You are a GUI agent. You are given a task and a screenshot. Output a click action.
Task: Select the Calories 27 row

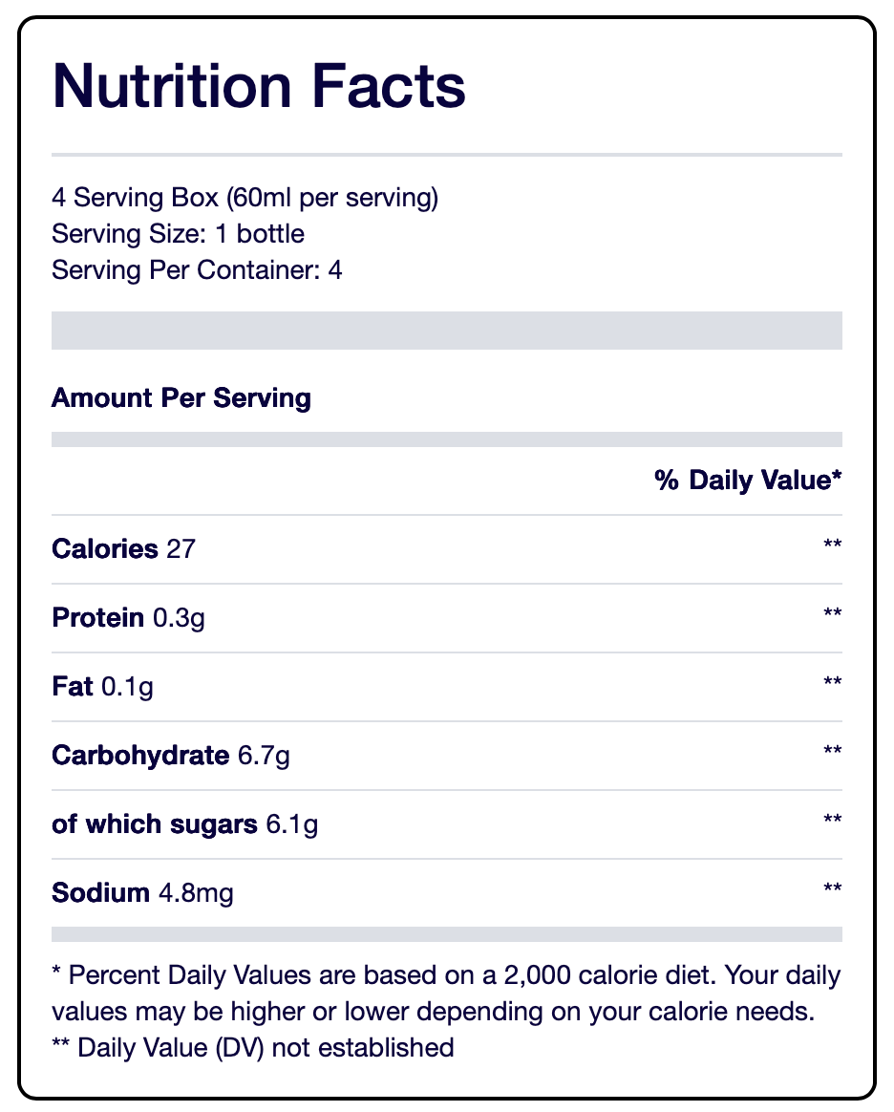click(x=447, y=549)
